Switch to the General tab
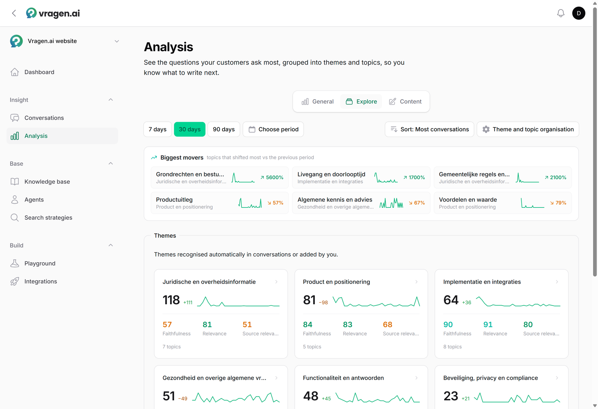Image resolution: width=598 pixels, height=409 pixels. [x=317, y=102]
